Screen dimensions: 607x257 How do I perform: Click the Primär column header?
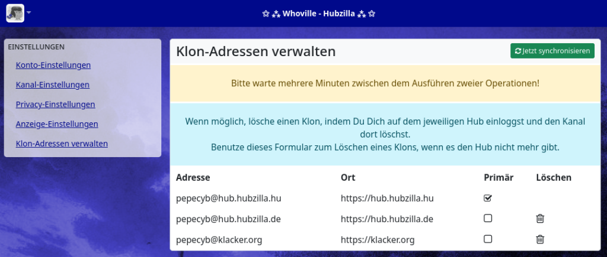coord(498,177)
